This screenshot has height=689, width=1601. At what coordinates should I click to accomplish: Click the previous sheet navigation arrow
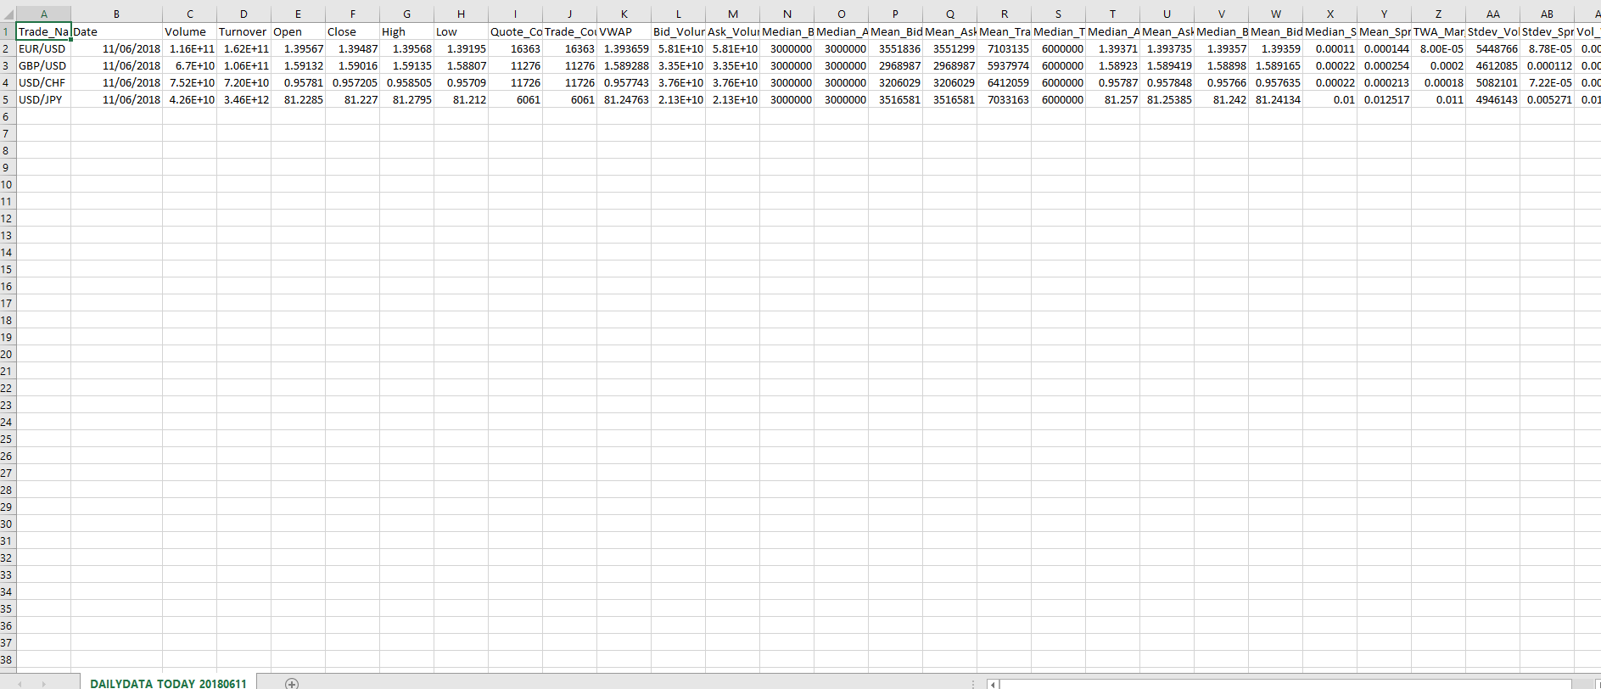[20, 683]
